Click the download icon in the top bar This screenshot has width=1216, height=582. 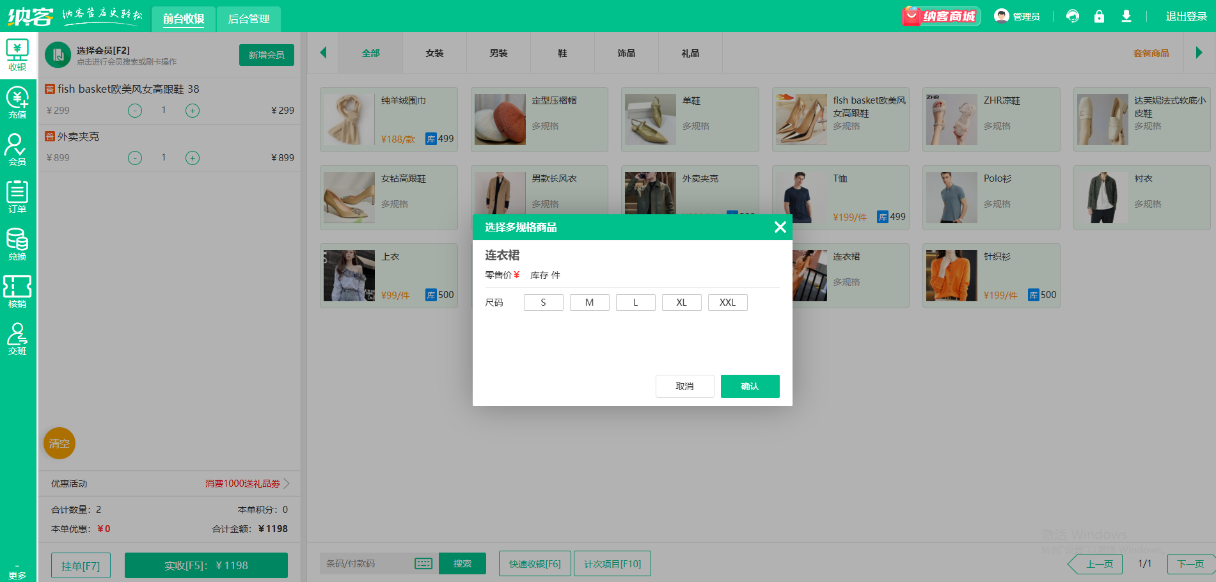click(1126, 16)
